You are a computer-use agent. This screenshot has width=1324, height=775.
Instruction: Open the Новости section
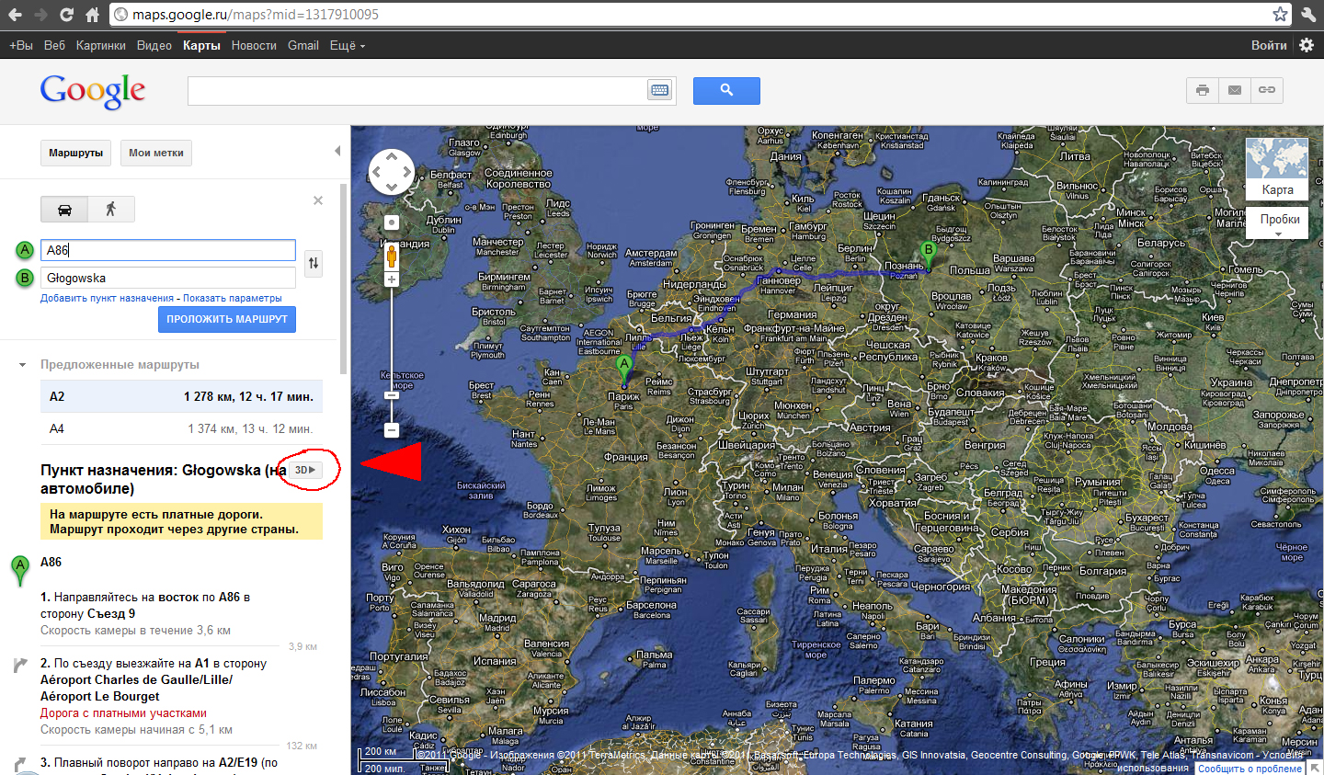click(x=254, y=45)
